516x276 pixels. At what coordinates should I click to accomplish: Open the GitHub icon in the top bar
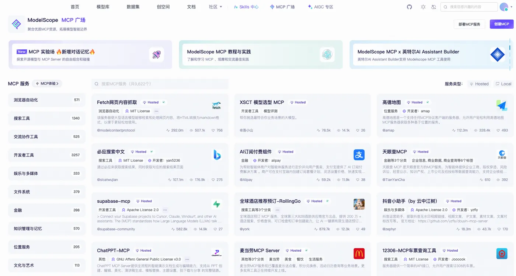pos(409,7)
